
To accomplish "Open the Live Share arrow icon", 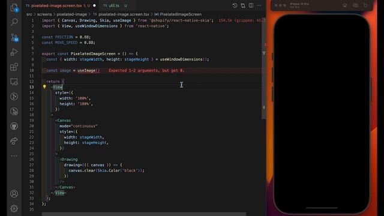I will [x=14, y=141].
